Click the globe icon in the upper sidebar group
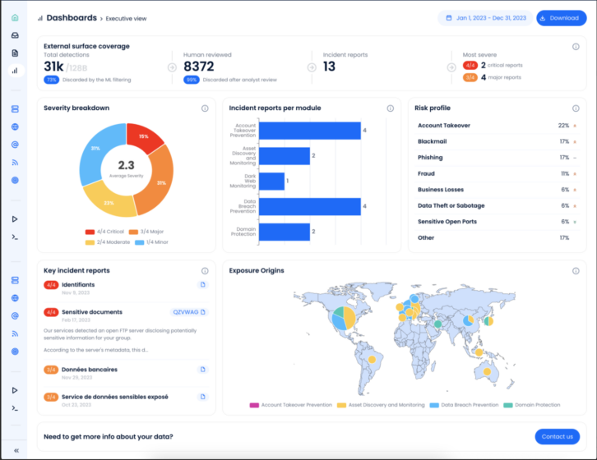597x460 pixels. pyautogui.click(x=15, y=126)
